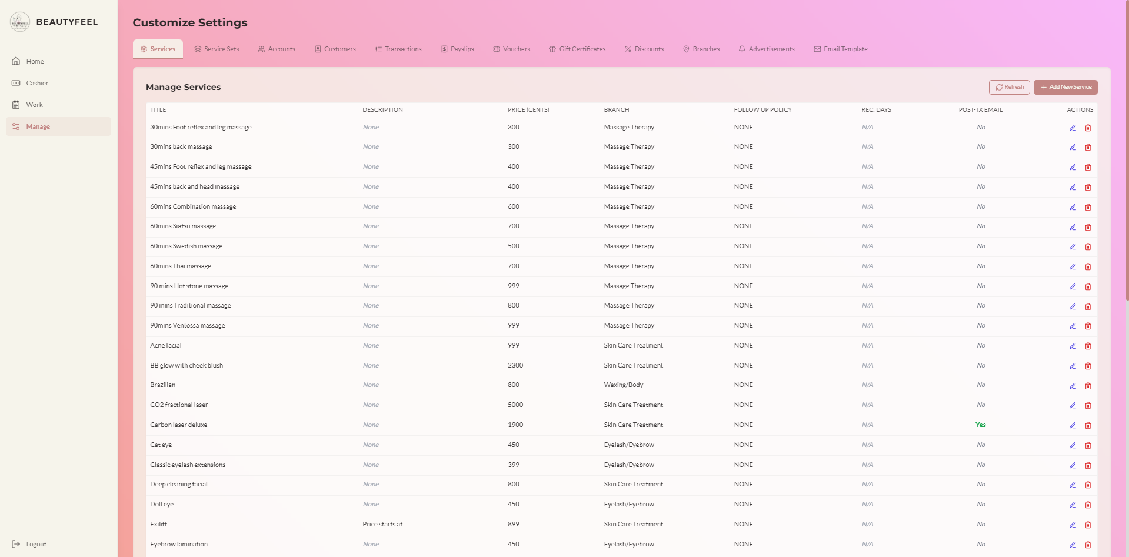The height and width of the screenshot is (557, 1129).
Task: Edit the Brazilian service row
Action: click(1073, 386)
